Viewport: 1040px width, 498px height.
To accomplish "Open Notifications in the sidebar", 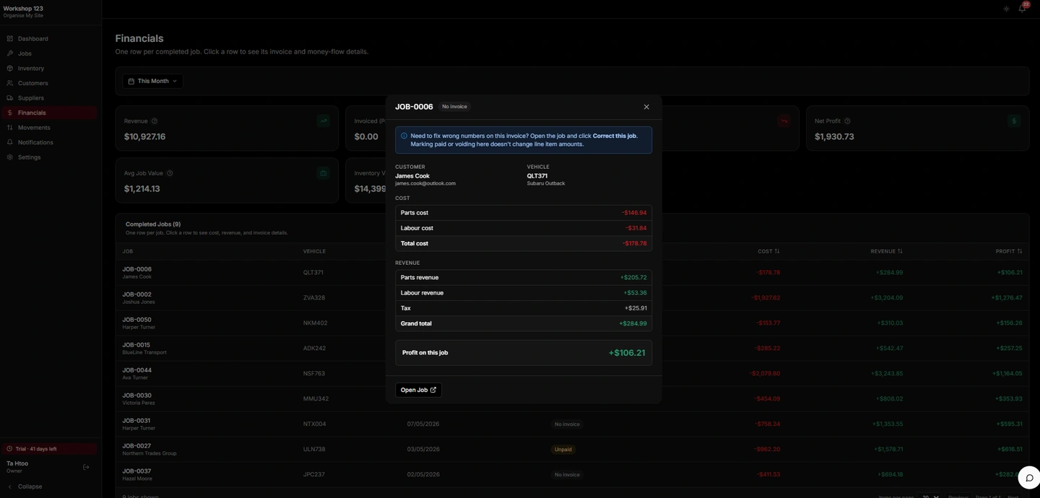I will pyautogui.click(x=48, y=142).
